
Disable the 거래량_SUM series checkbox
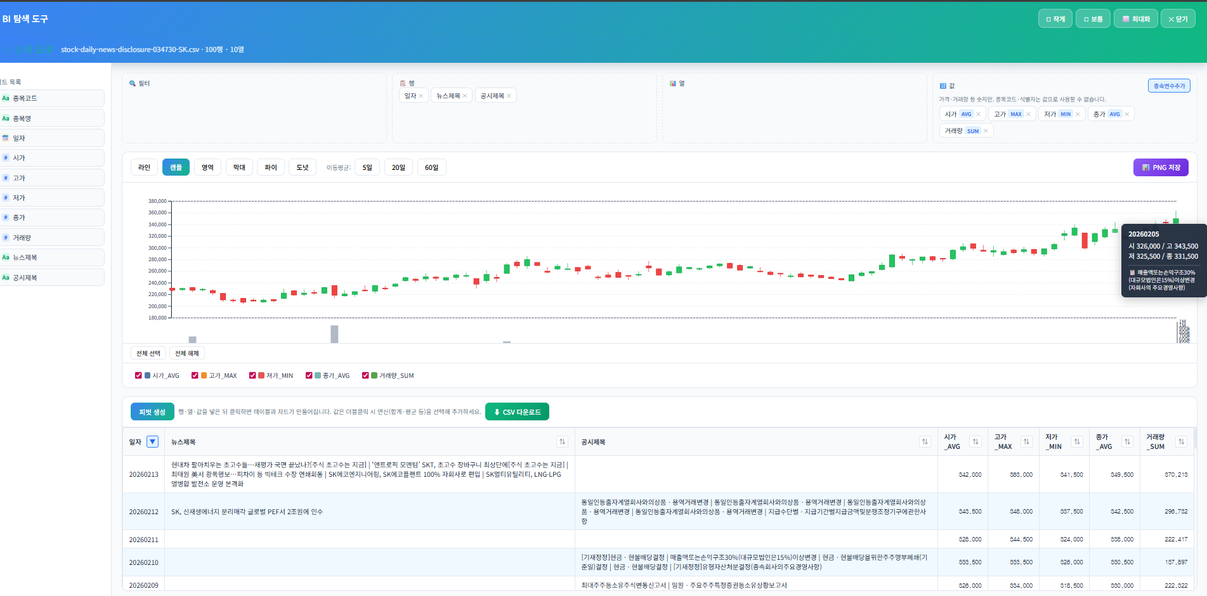pyautogui.click(x=365, y=375)
